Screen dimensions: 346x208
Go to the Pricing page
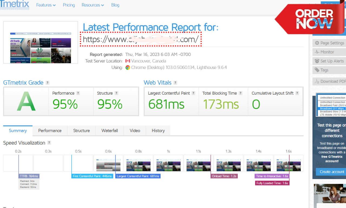point(69,5)
